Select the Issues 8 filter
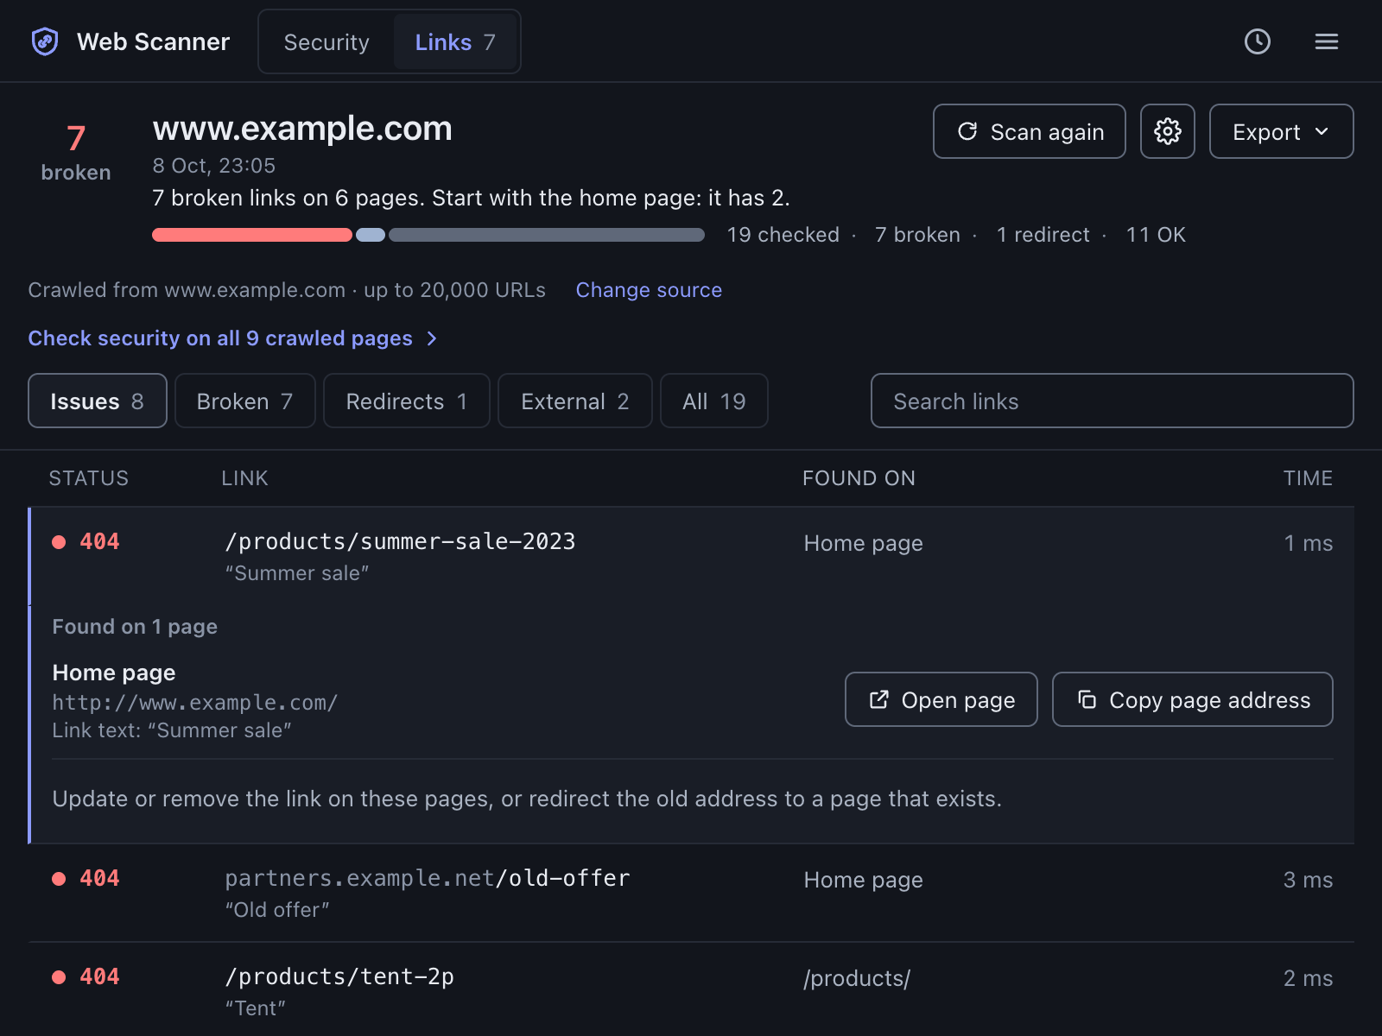Image resolution: width=1382 pixels, height=1036 pixels. (x=98, y=401)
